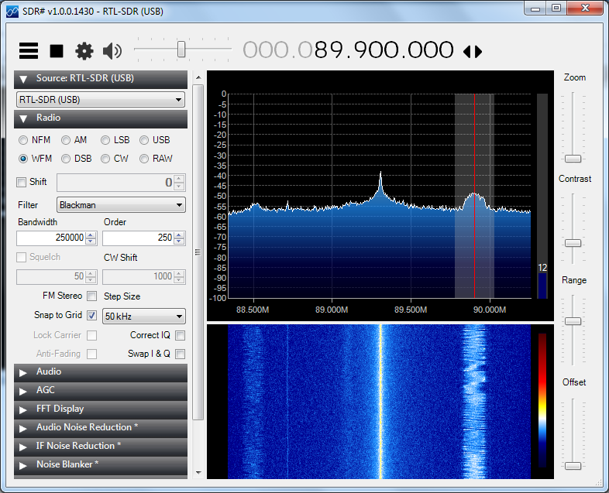Click the Offset slider thumb
The width and height of the screenshot is (609, 493).
pyautogui.click(x=573, y=465)
